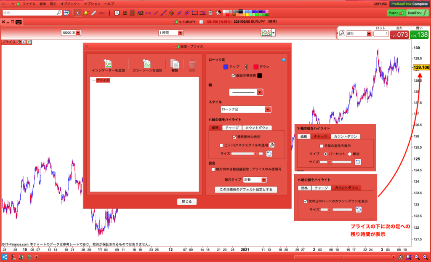Click zoom-in magnifier at bottom right

[425, 257]
